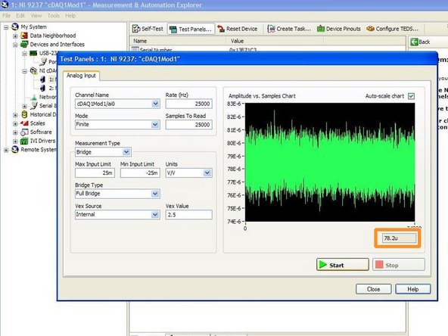Click Data Neighborhood icon in tree
Screen dimensions: 448x336
tap(24, 36)
